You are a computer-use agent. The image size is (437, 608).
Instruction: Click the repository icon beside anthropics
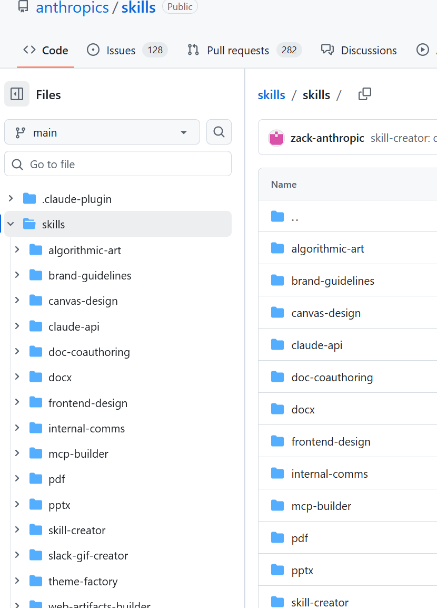click(x=23, y=7)
